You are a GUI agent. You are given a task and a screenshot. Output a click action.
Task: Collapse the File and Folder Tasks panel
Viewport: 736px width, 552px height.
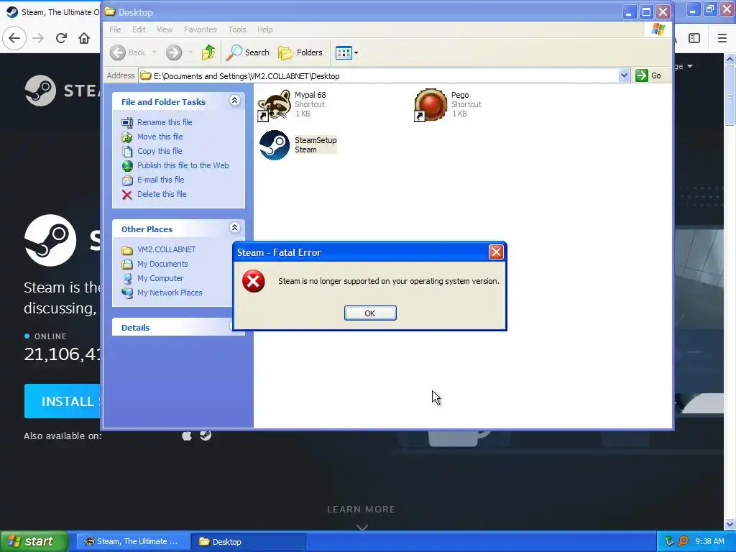point(235,101)
